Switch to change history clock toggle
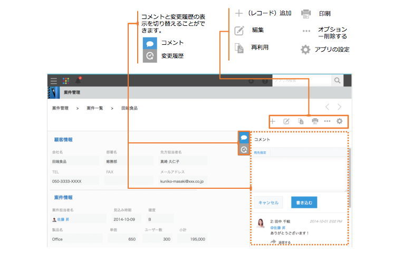 point(244,150)
